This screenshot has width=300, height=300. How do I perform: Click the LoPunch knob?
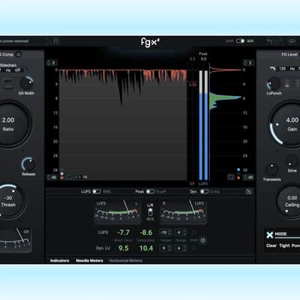click(x=274, y=84)
